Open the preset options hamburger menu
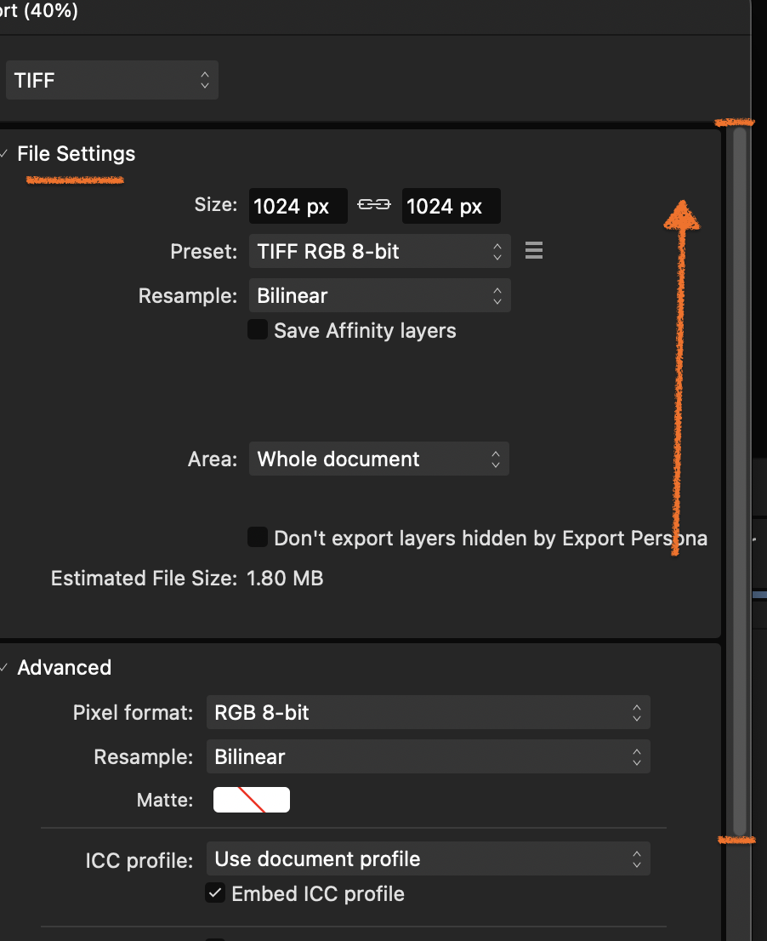This screenshot has width=767, height=941. click(x=534, y=250)
